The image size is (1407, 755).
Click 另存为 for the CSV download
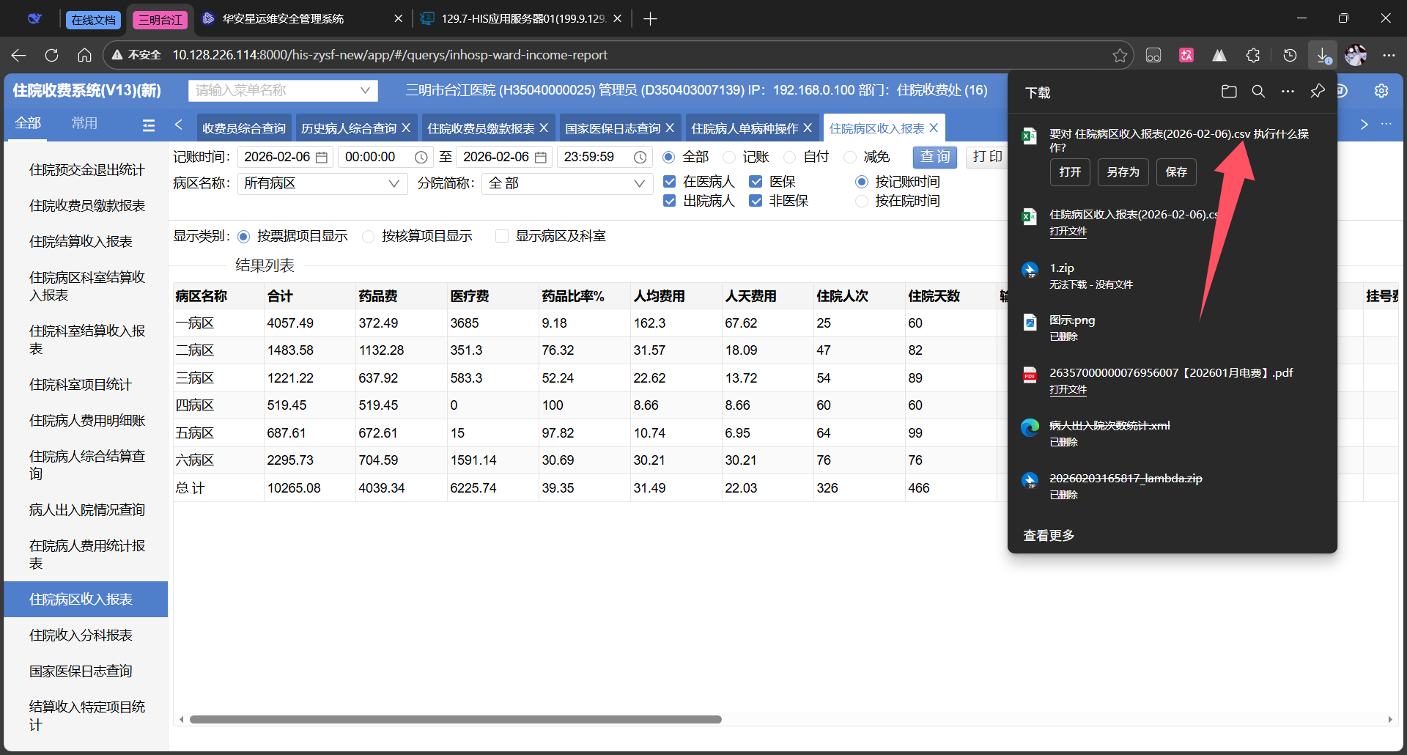1123,172
